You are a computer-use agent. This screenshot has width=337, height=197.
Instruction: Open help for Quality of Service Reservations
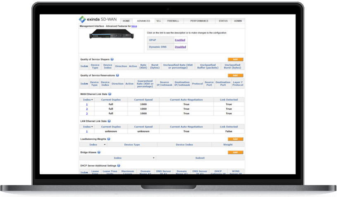[117, 75]
